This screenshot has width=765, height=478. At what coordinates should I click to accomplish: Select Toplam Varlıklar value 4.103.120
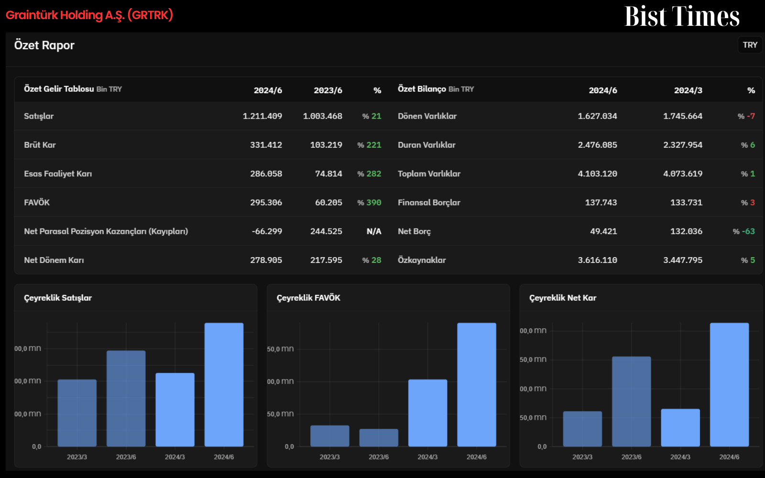point(598,174)
